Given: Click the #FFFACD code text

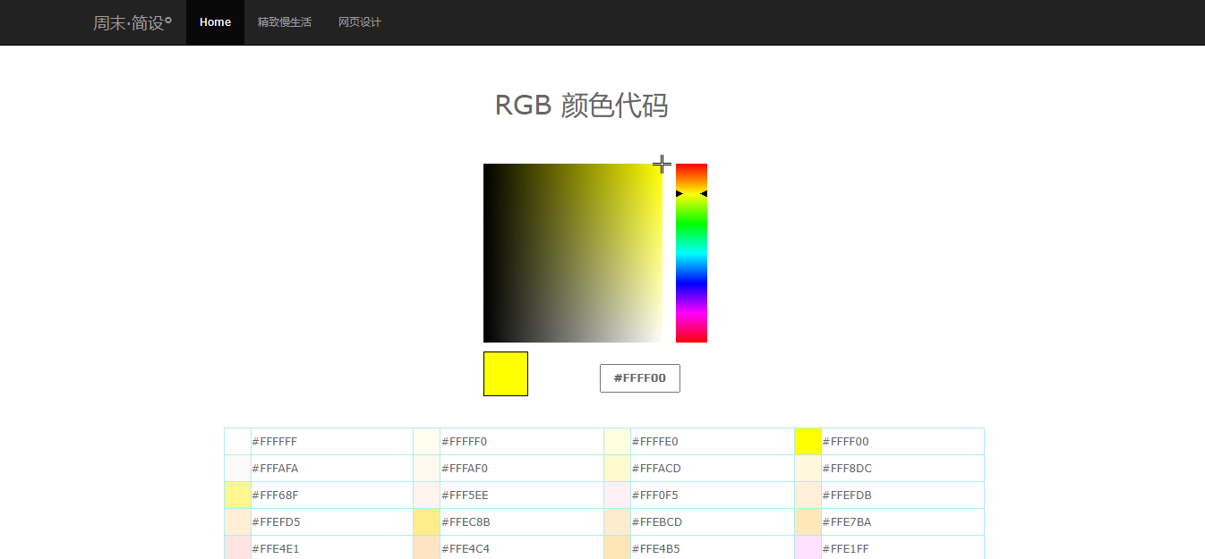Looking at the screenshot, I should pyautogui.click(x=656, y=469).
